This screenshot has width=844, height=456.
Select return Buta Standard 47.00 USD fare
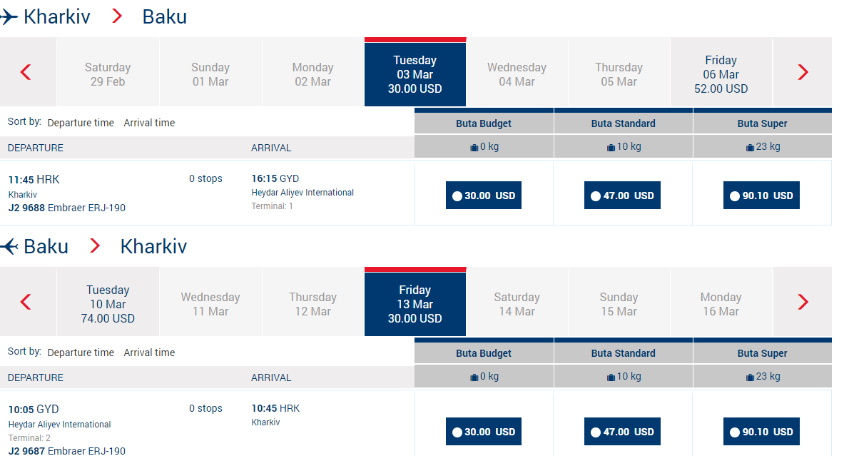[622, 432]
